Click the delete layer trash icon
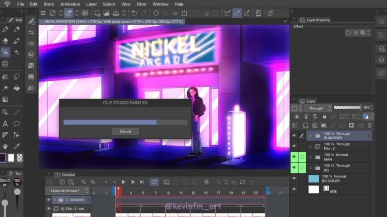This screenshot has height=217, width=387. [x=370, y=125]
